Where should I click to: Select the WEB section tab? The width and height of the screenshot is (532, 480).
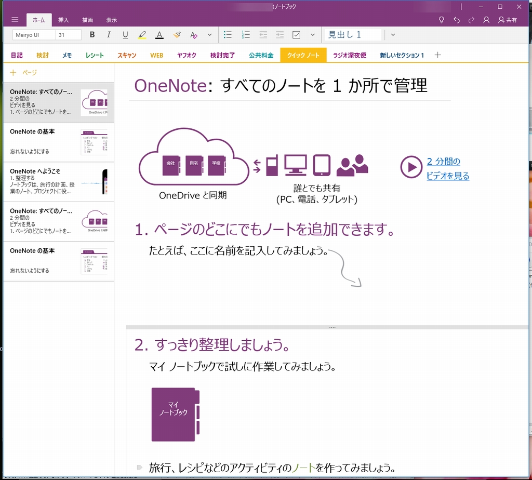(x=157, y=55)
